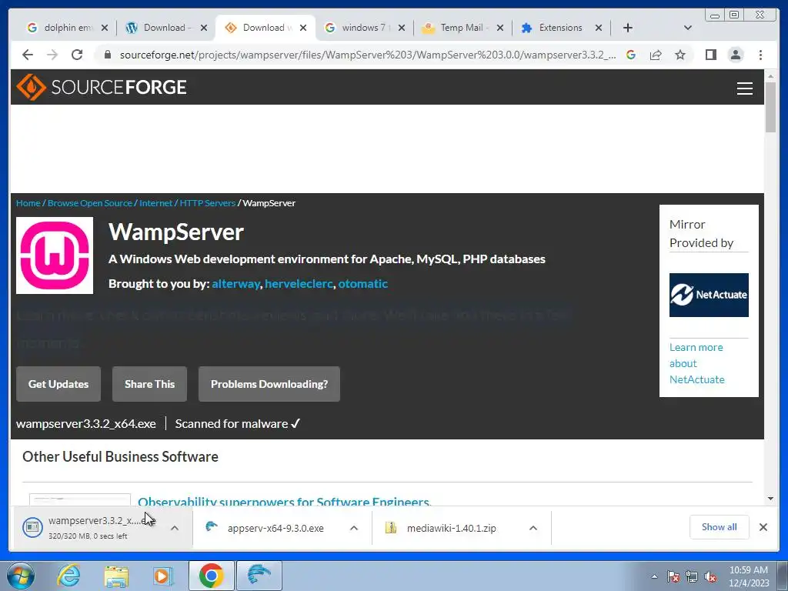Switch to the WordPress Download tab
Screen dimensions: 788x591
pyautogui.click(x=166, y=28)
